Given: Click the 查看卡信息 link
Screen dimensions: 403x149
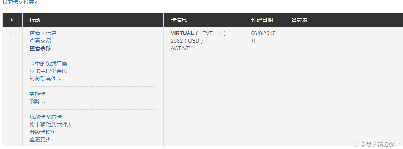Looking at the screenshot, I should coord(43,33).
